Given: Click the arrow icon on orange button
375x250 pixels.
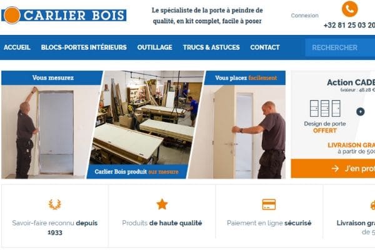Looking at the screenshot, I should pyautogui.click(x=335, y=168).
